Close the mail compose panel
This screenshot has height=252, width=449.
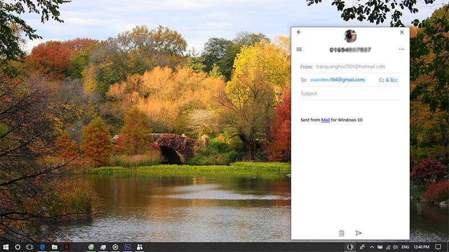402,32
